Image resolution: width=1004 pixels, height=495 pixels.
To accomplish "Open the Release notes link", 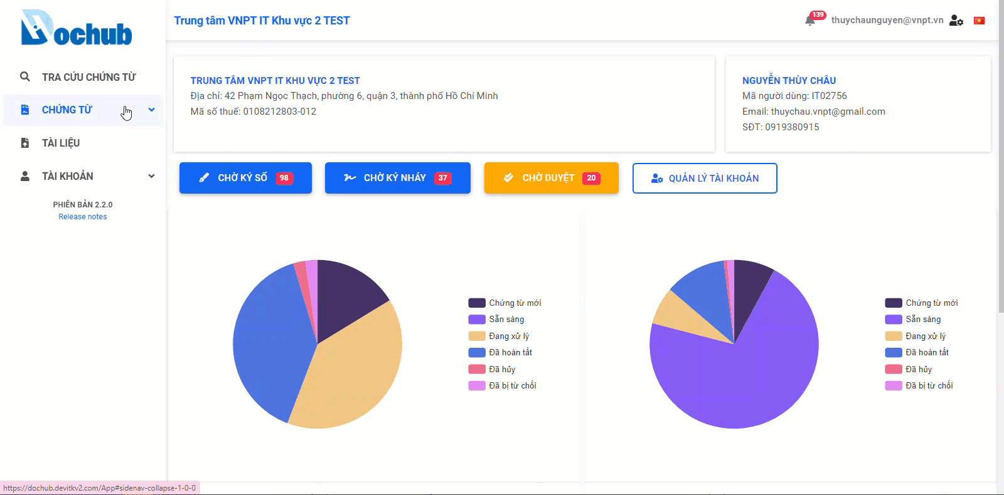I will (x=83, y=217).
